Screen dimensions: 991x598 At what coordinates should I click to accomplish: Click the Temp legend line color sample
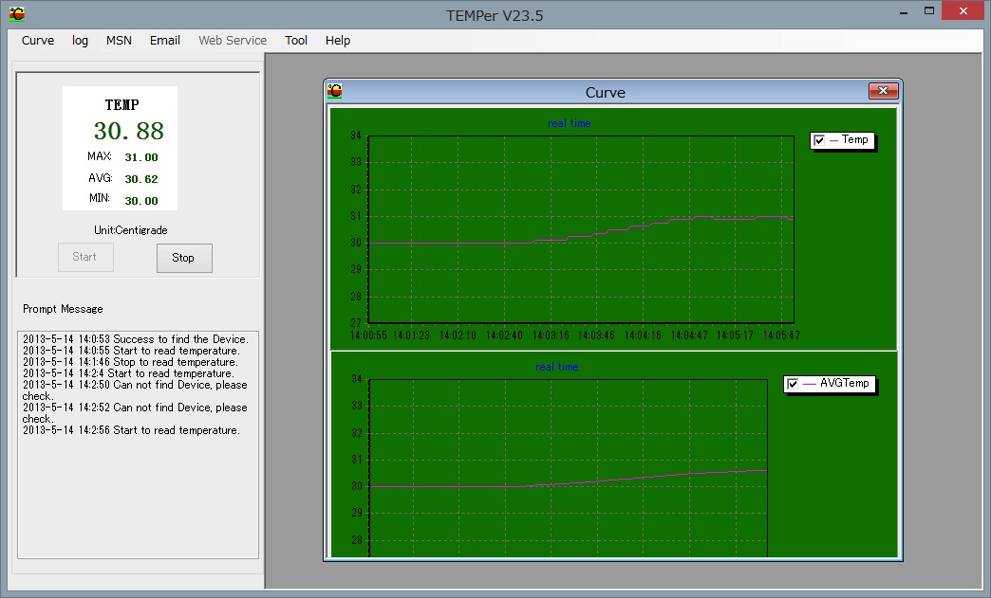tap(833, 140)
